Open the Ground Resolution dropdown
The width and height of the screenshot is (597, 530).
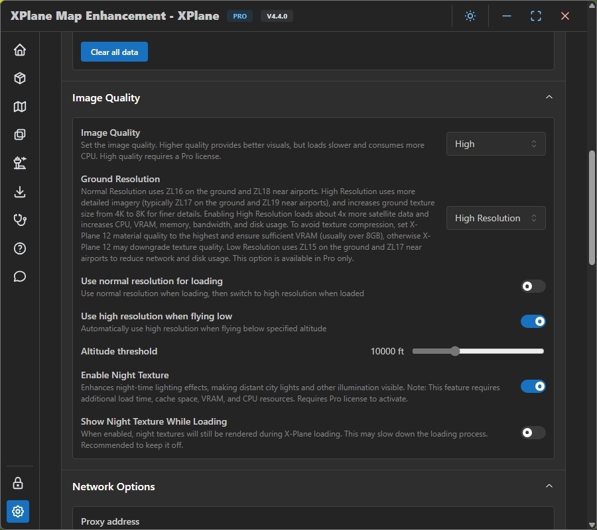[x=496, y=218]
